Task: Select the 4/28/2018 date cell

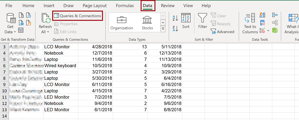Action: [95, 47]
